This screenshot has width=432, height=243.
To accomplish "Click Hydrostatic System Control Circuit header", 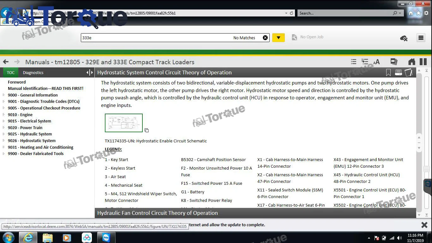I will [255, 72].
